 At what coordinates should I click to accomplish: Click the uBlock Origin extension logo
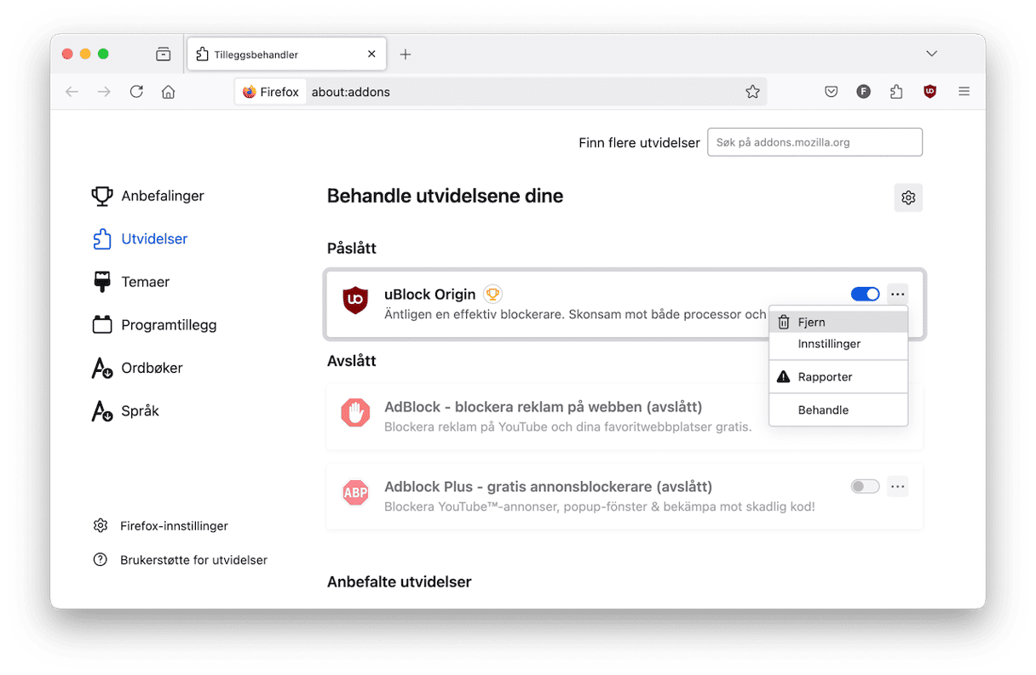click(355, 301)
